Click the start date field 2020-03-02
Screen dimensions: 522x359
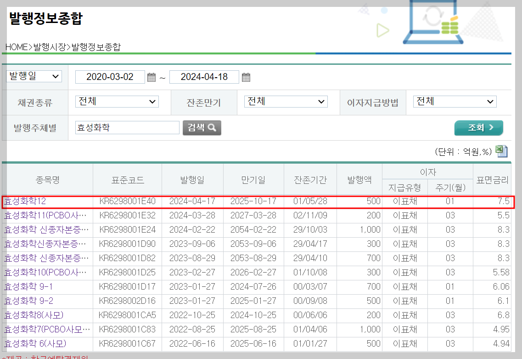click(x=110, y=77)
